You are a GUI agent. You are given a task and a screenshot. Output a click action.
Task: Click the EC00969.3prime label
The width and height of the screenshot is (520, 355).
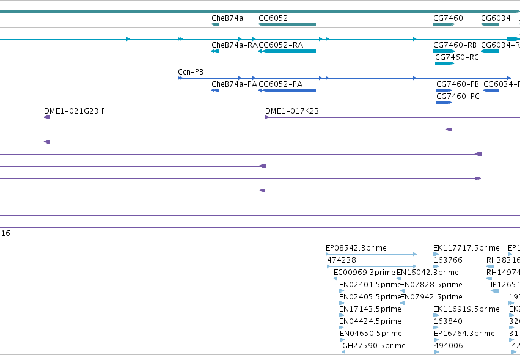(364, 273)
